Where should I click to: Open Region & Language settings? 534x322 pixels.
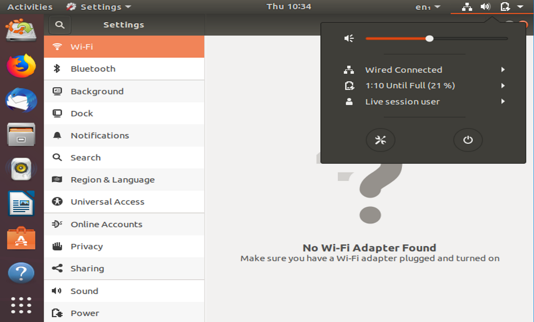tap(124, 180)
